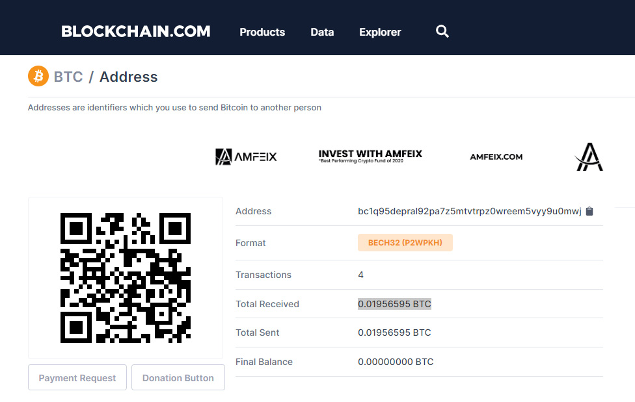
Task: Click the Final Balance value
Action: pyautogui.click(x=396, y=362)
